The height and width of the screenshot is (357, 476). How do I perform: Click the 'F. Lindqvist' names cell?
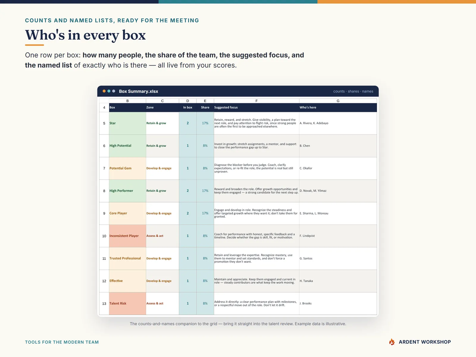pyautogui.click(x=338, y=236)
